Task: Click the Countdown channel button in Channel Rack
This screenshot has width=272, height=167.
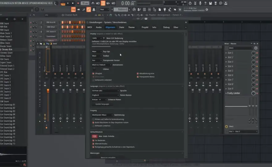Action: tap(51, 36)
